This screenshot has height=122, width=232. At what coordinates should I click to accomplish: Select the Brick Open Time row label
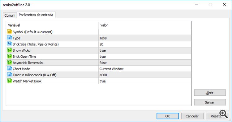pos(24,57)
